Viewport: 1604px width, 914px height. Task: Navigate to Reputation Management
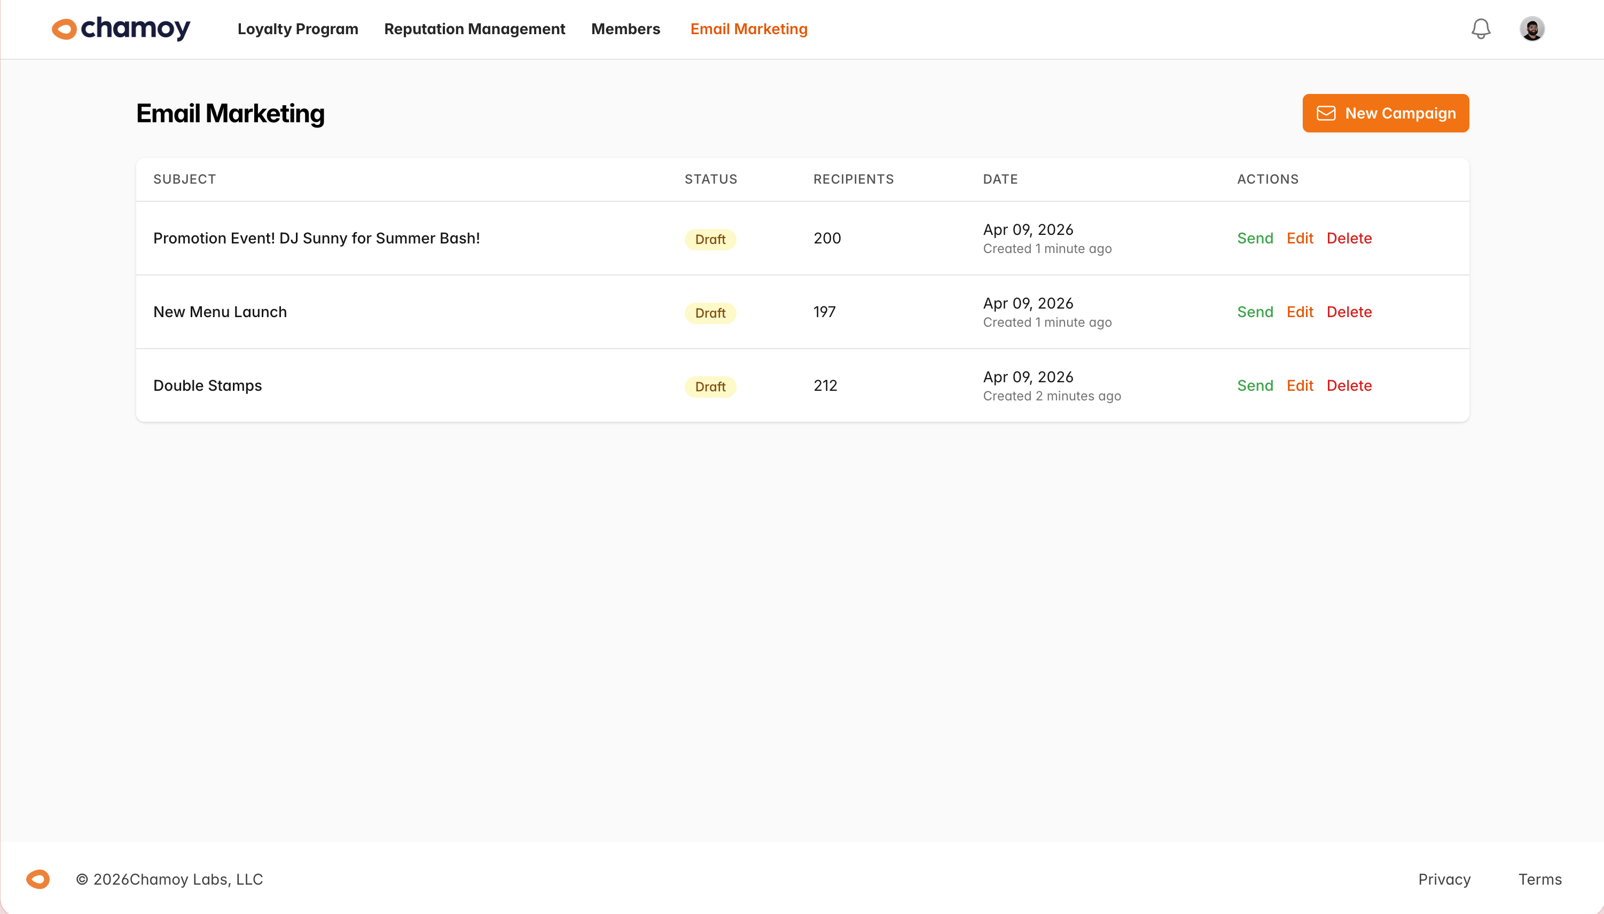474,29
